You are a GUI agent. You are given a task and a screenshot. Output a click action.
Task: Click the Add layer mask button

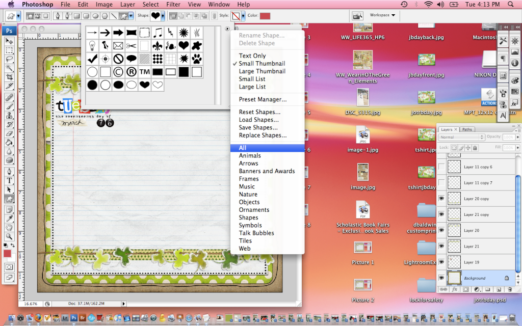click(x=465, y=289)
